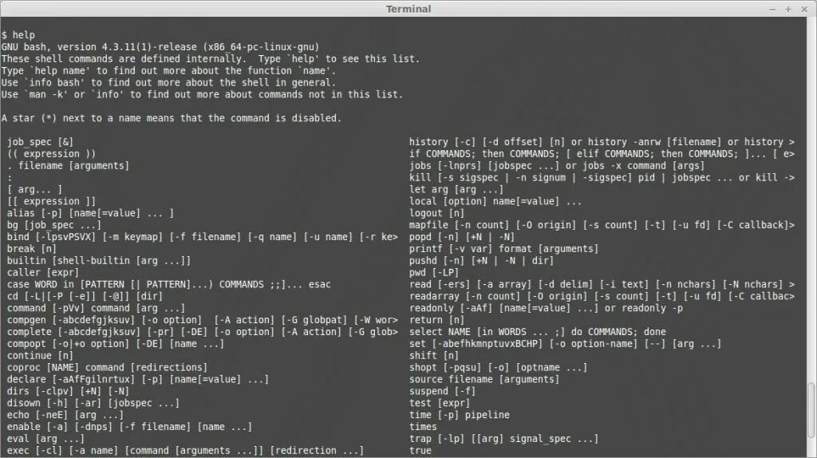The height and width of the screenshot is (458, 817).
Task: Click the vertical scrollbar thumb at right edge
Action: click(x=811, y=411)
